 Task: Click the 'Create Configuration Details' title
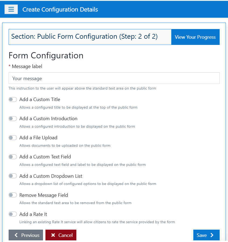click(x=60, y=10)
